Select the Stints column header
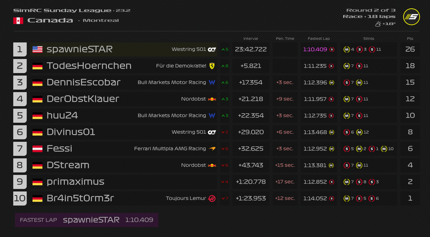 [x=368, y=38]
